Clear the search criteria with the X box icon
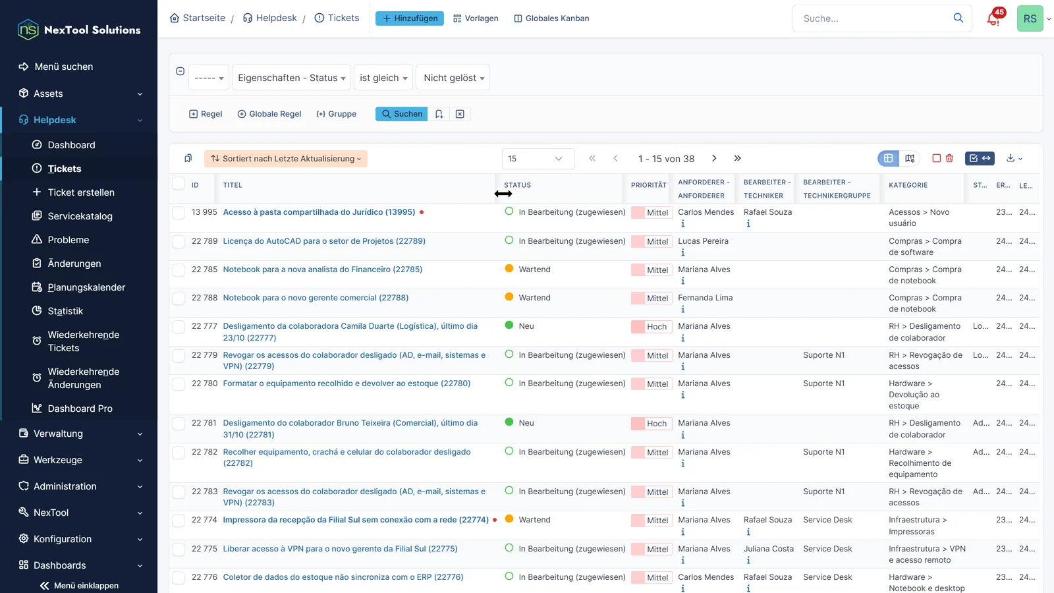The height and width of the screenshot is (593, 1054). pyautogui.click(x=460, y=114)
